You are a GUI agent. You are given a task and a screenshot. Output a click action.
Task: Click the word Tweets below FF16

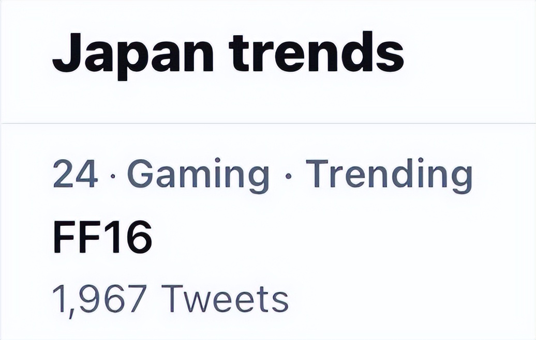(x=225, y=299)
